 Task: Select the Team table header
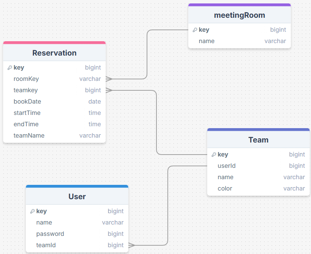point(258,140)
